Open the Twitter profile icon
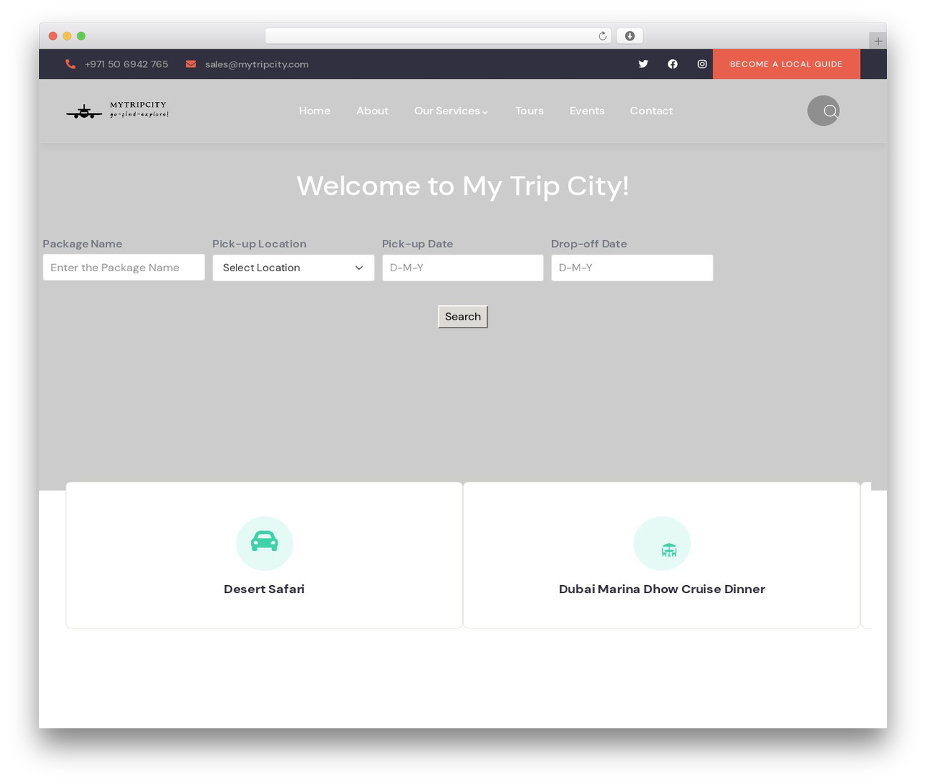 click(x=643, y=64)
